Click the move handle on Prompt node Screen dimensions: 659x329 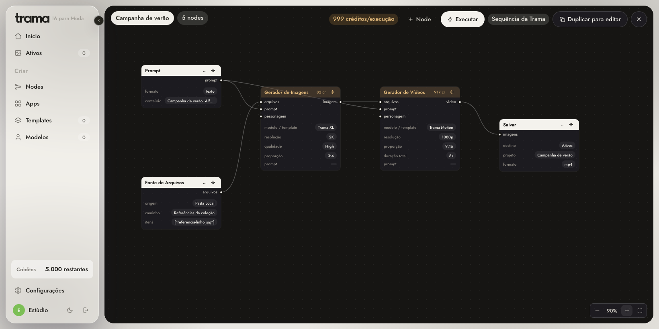(213, 71)
